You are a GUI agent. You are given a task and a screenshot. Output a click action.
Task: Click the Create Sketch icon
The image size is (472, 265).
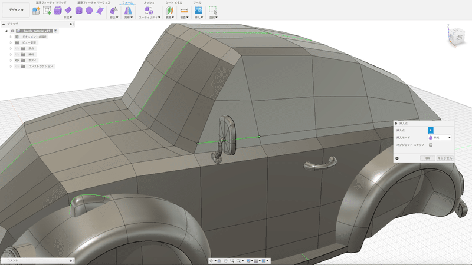point(47,11)
